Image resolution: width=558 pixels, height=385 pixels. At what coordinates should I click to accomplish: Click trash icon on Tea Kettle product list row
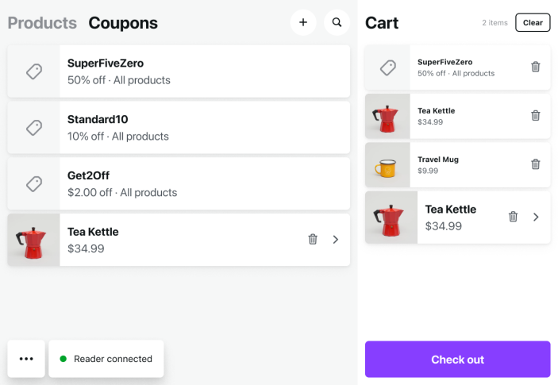tap(313, 239)
